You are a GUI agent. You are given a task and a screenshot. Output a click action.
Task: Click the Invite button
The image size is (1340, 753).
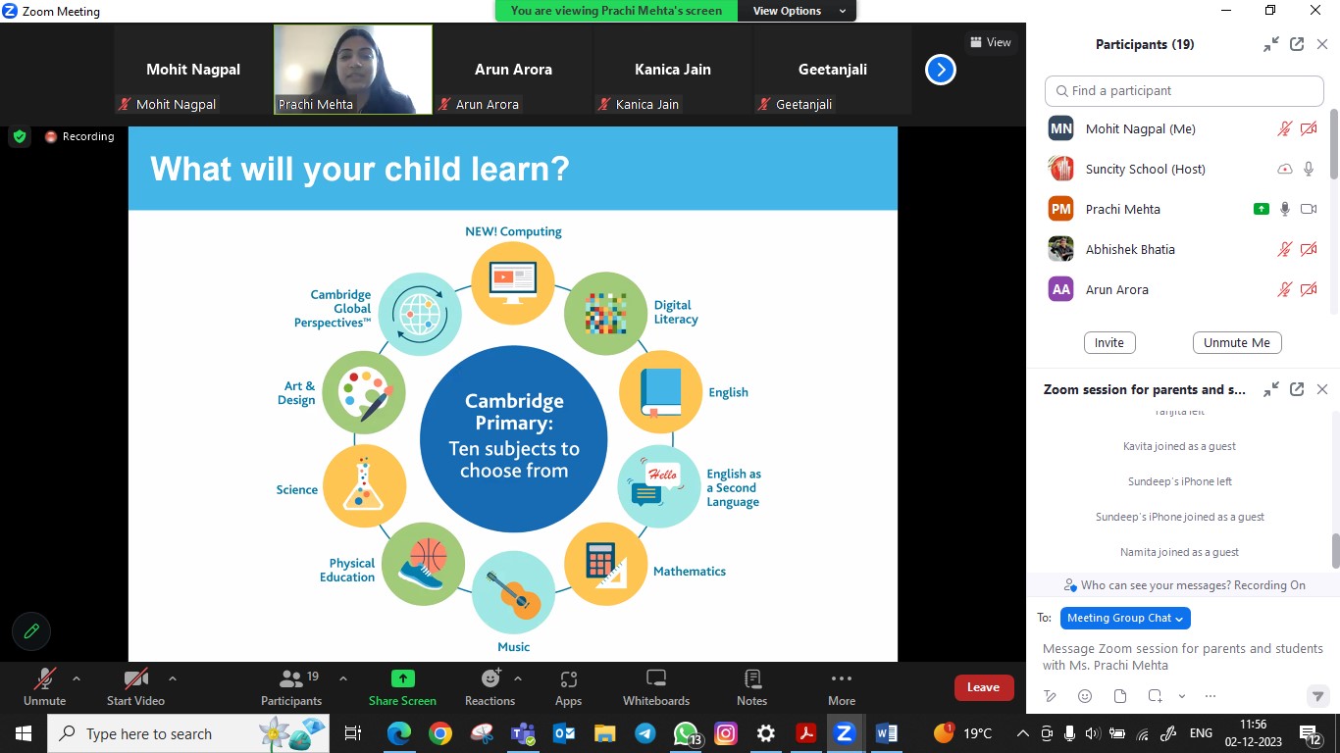pyautogui.click(x=1109, y=342)
